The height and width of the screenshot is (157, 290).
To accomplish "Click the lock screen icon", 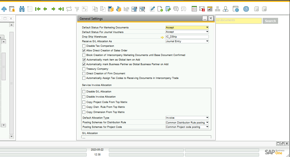I will click(12, 9).
